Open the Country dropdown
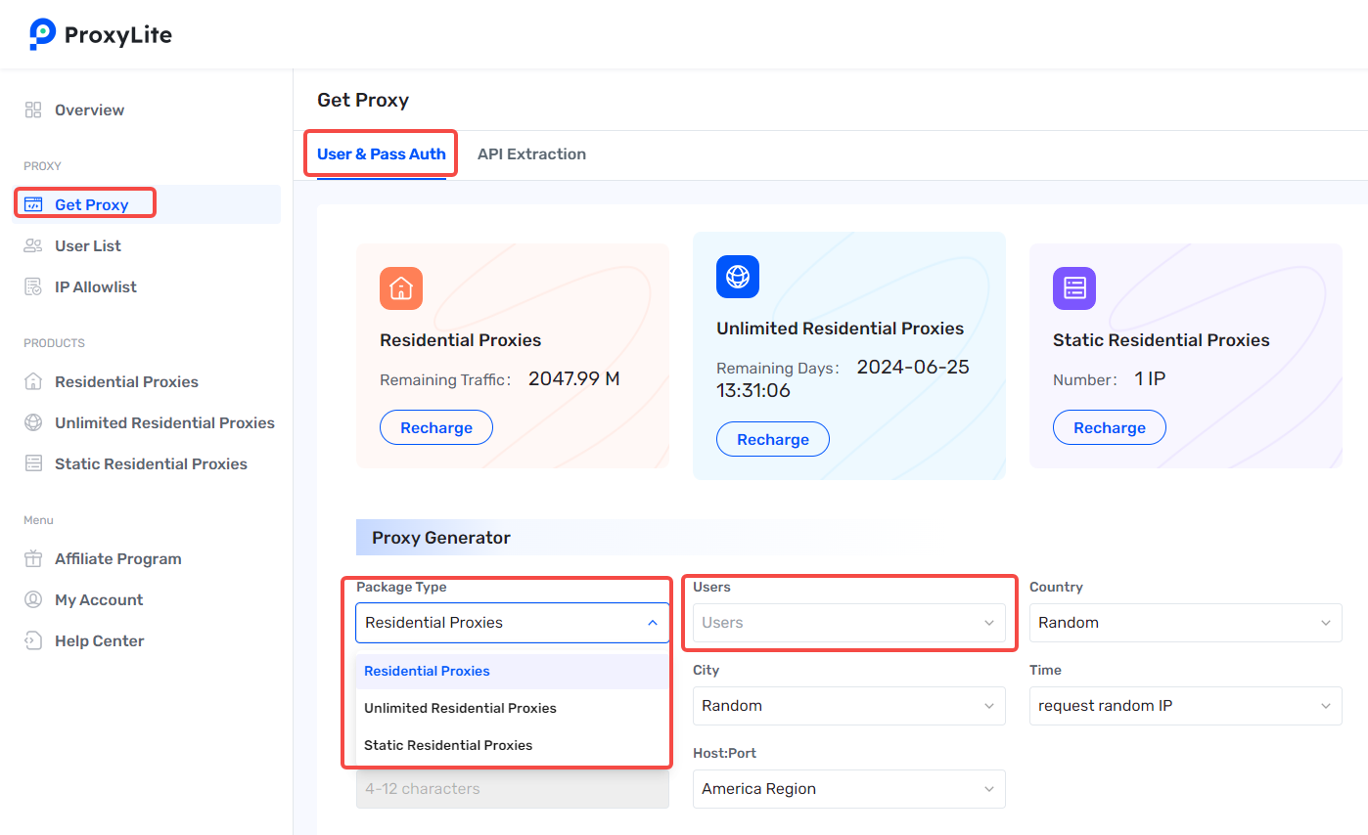Image resolution: width=1368 pixels, height=835 pixels. (1186, 622)
